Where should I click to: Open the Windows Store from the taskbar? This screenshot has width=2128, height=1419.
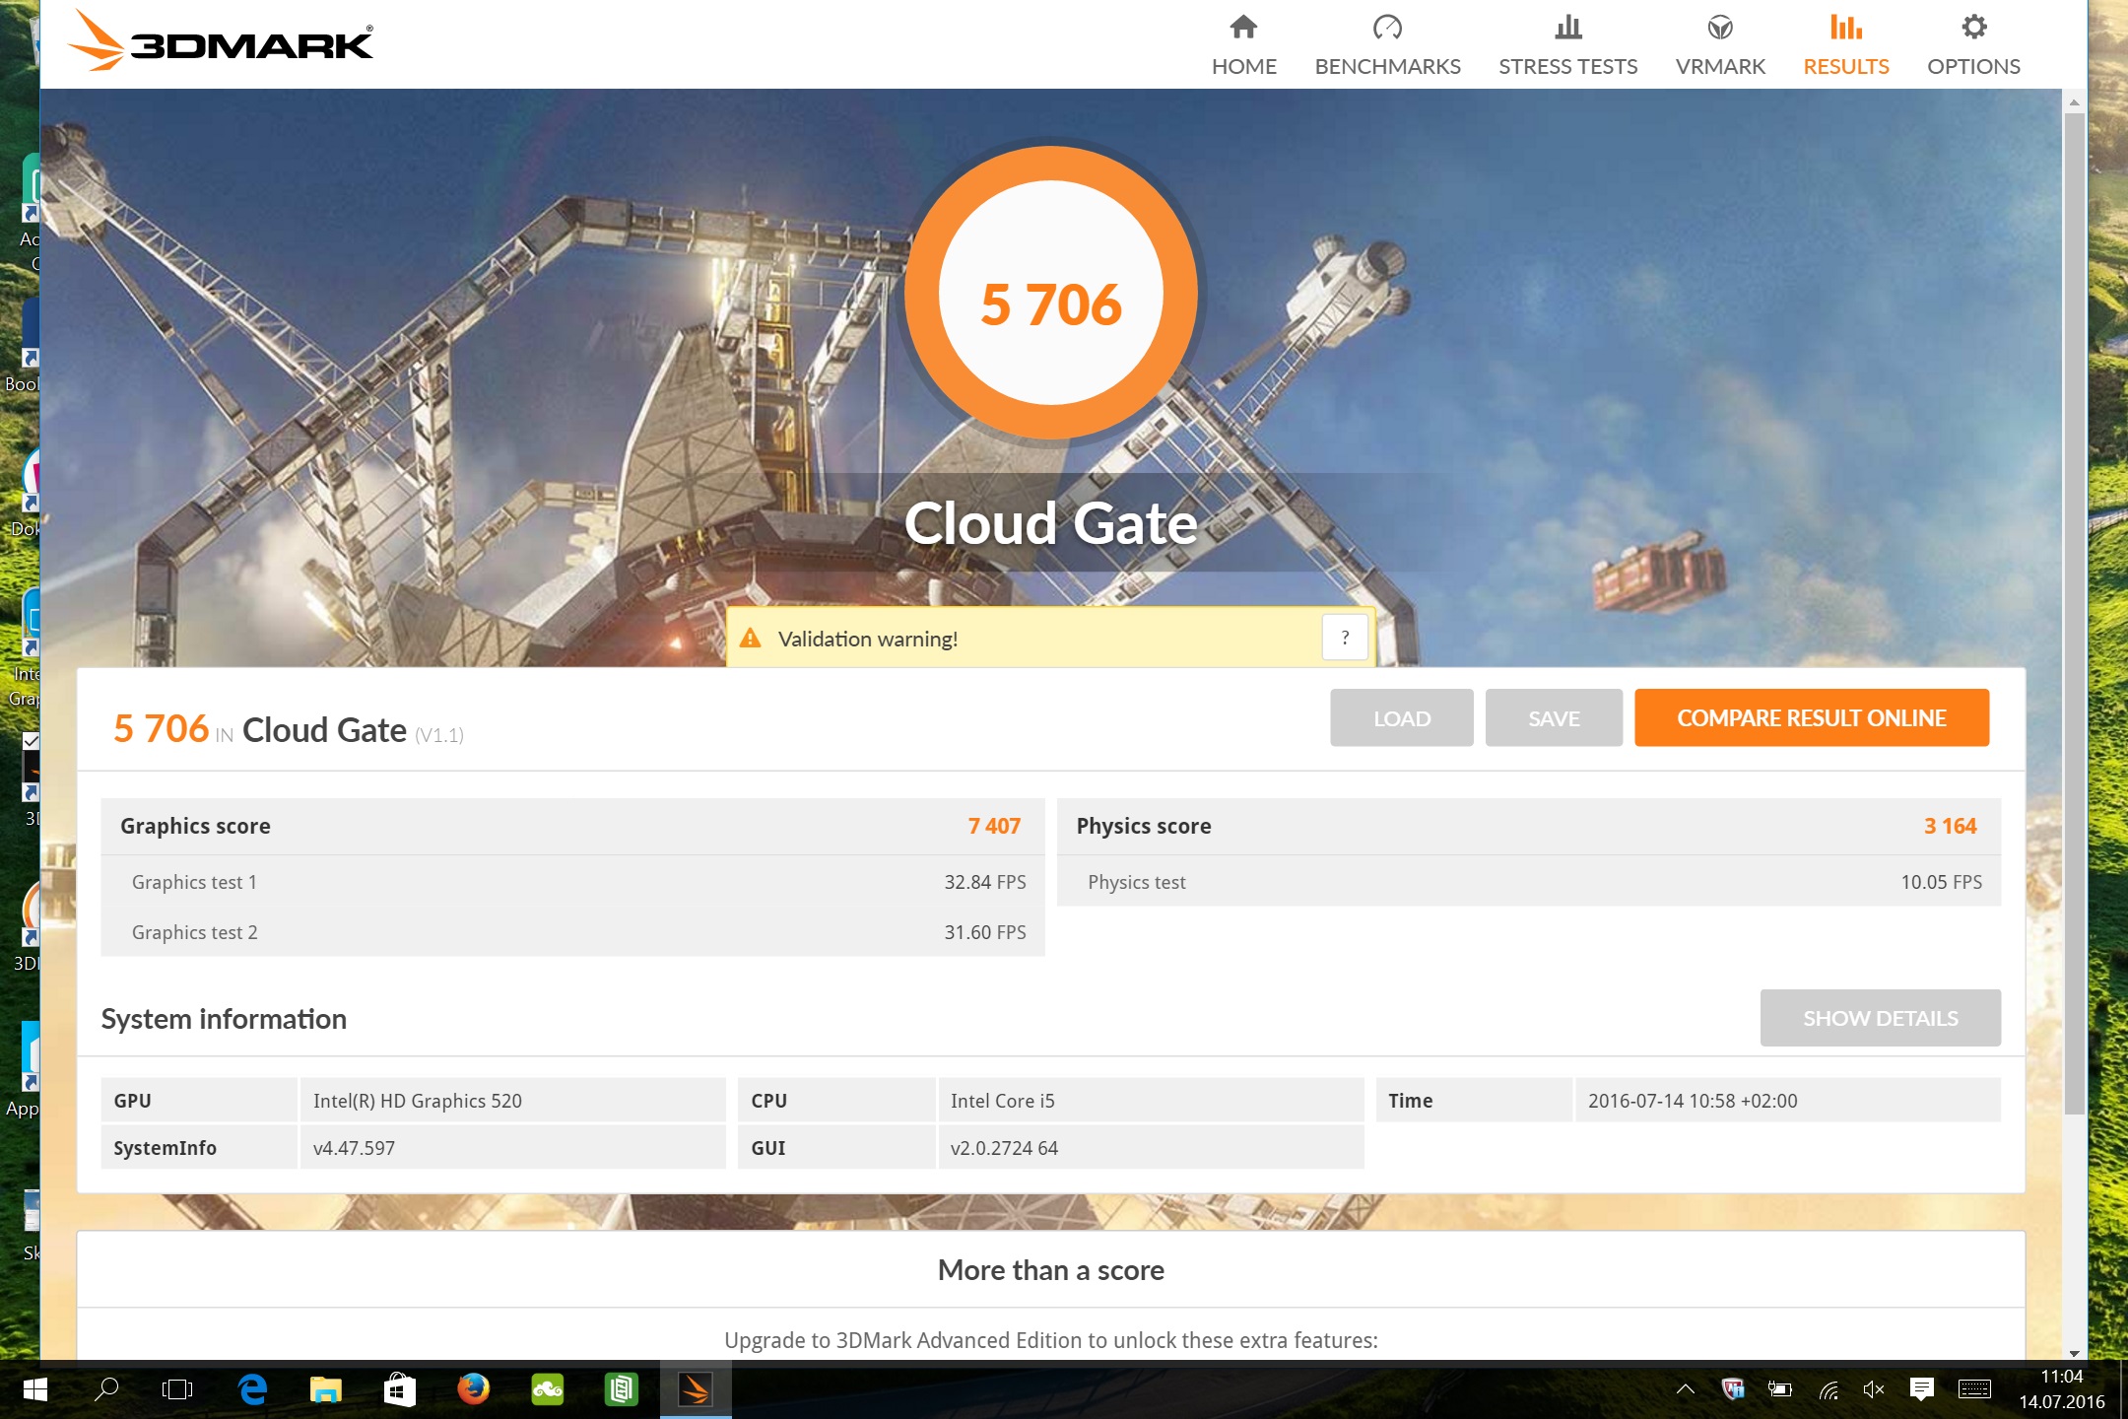click(399, 1389)
